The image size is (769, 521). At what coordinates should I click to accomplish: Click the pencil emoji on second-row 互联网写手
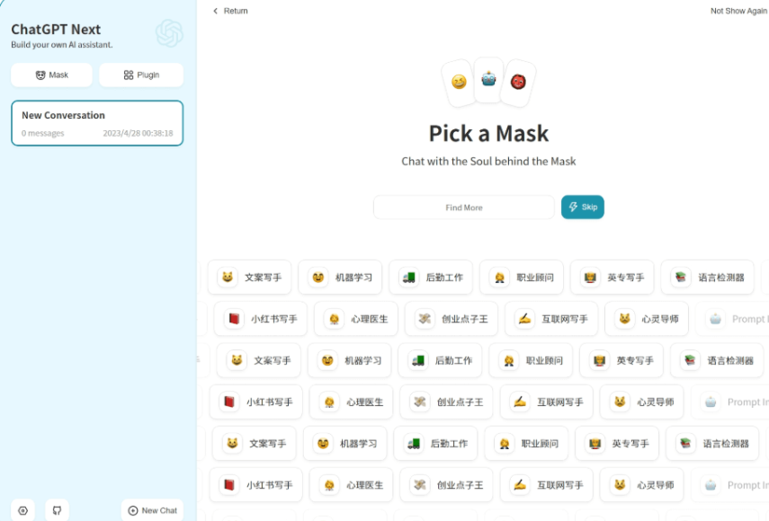pyautogui.click(x=524, y=319)
